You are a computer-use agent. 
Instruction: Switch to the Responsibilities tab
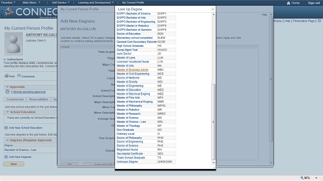(x=38, y=100)
